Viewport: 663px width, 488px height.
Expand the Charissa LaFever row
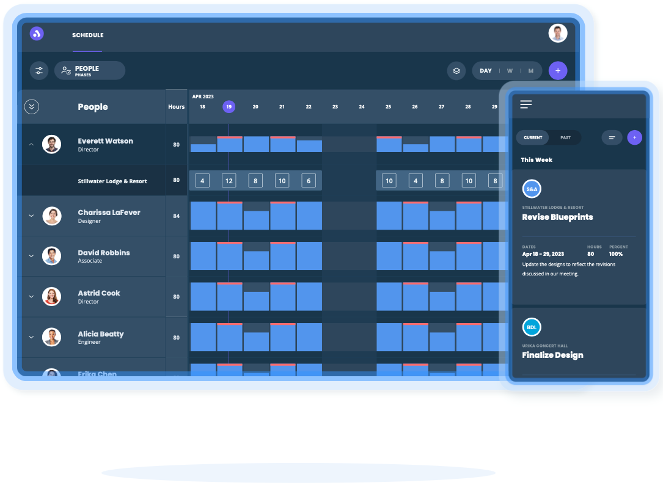pos(31,216)
